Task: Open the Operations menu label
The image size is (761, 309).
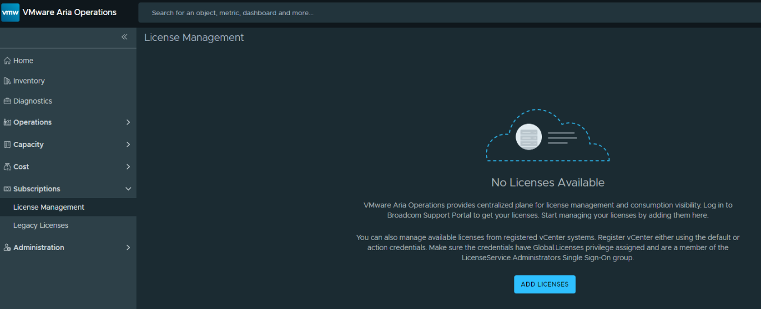Action: click(x=33, y=122)
